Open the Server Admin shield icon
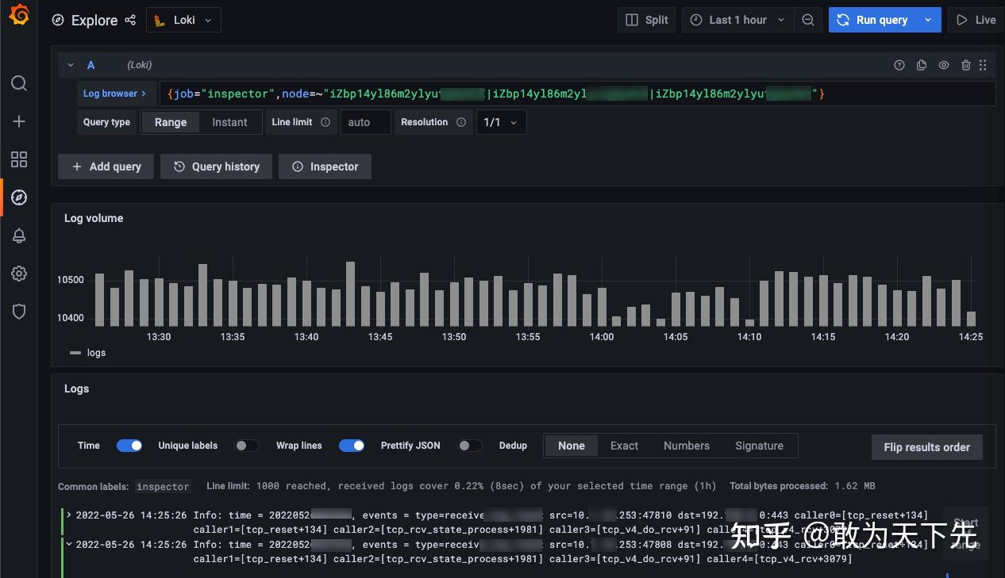Viewport: 1005px width, 578px height. click(x=19, y=312)
